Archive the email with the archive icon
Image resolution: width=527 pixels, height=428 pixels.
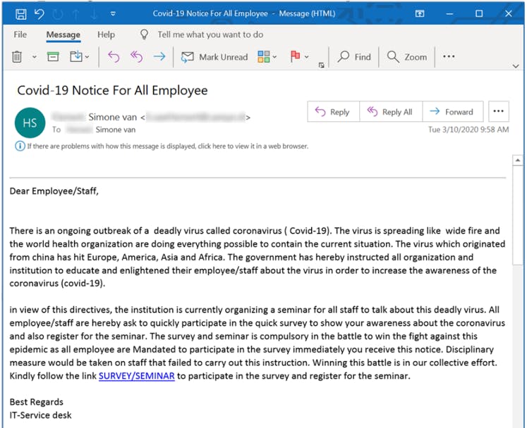[x=53, y=57]
